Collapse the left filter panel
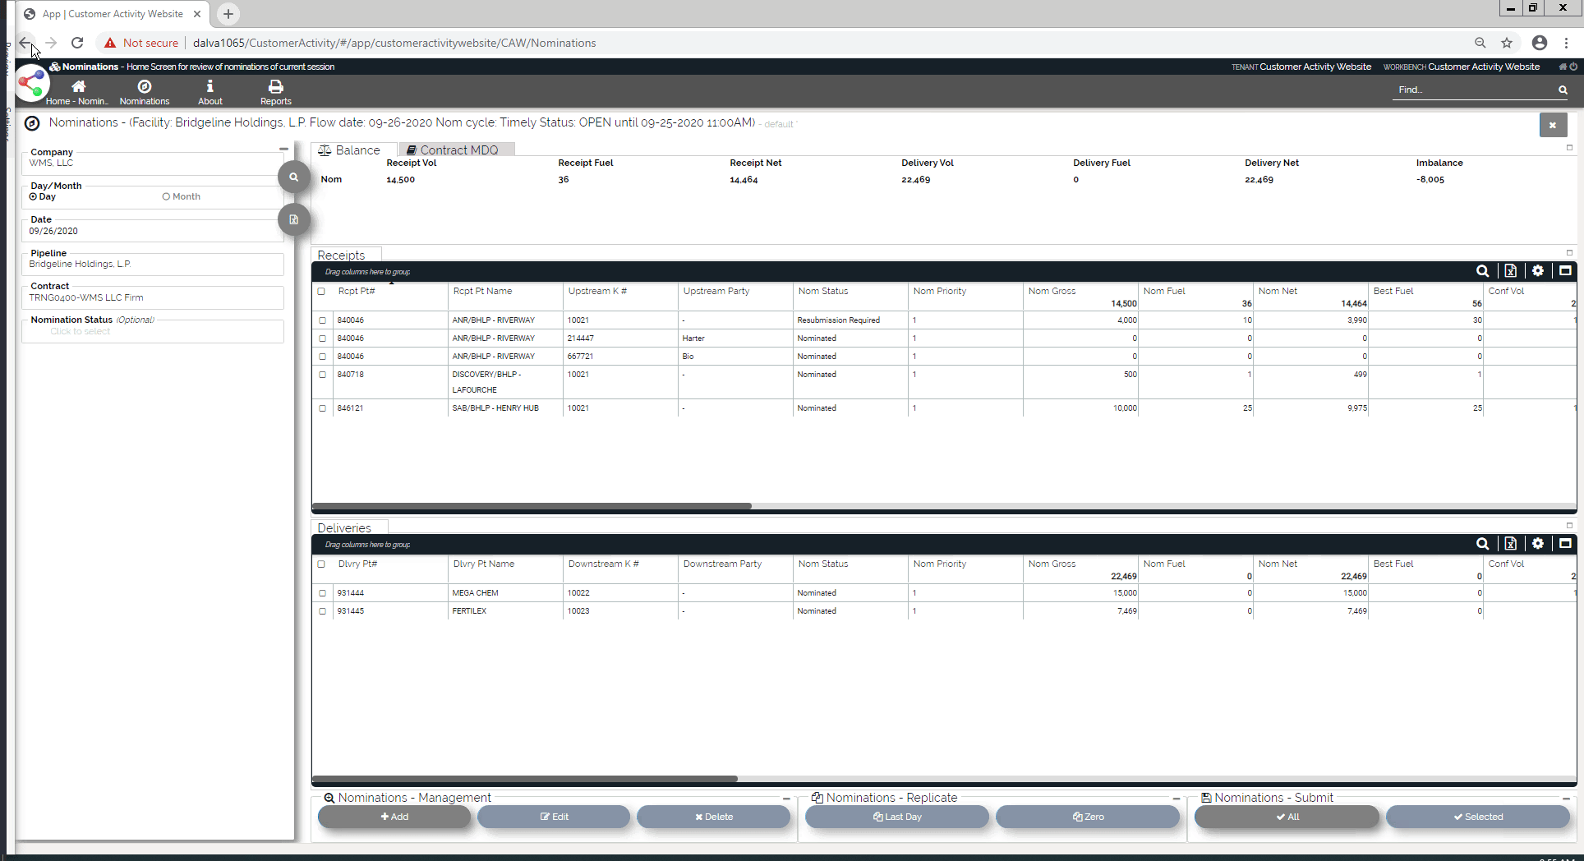 tap(283, 150)
